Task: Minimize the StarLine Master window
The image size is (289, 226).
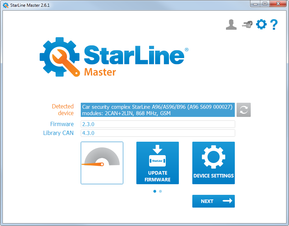Action: 255,4
